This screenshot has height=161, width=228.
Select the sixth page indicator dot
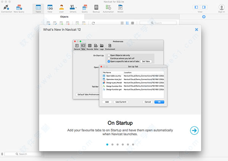133,144
